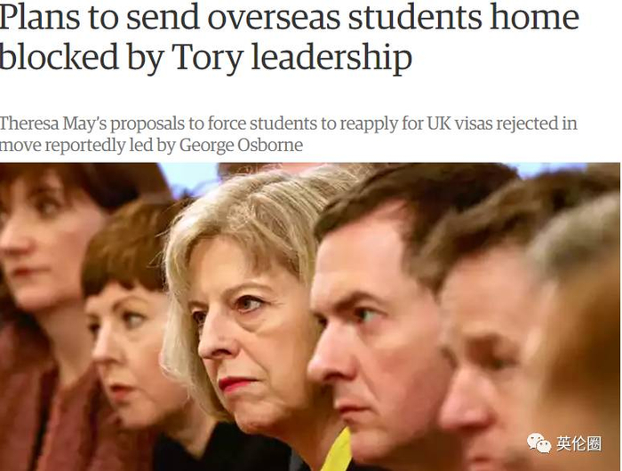The height and width of the screenshot is (471, 622).
Task: Click "overseas" in the headline
Action: click(274, 17)
